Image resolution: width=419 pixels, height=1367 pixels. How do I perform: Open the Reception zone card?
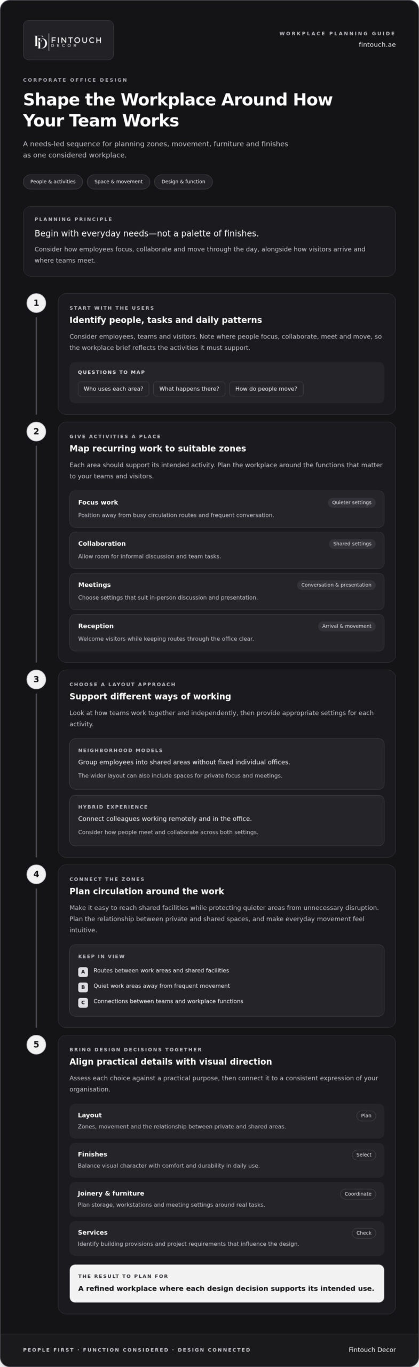tap(227, 632)
